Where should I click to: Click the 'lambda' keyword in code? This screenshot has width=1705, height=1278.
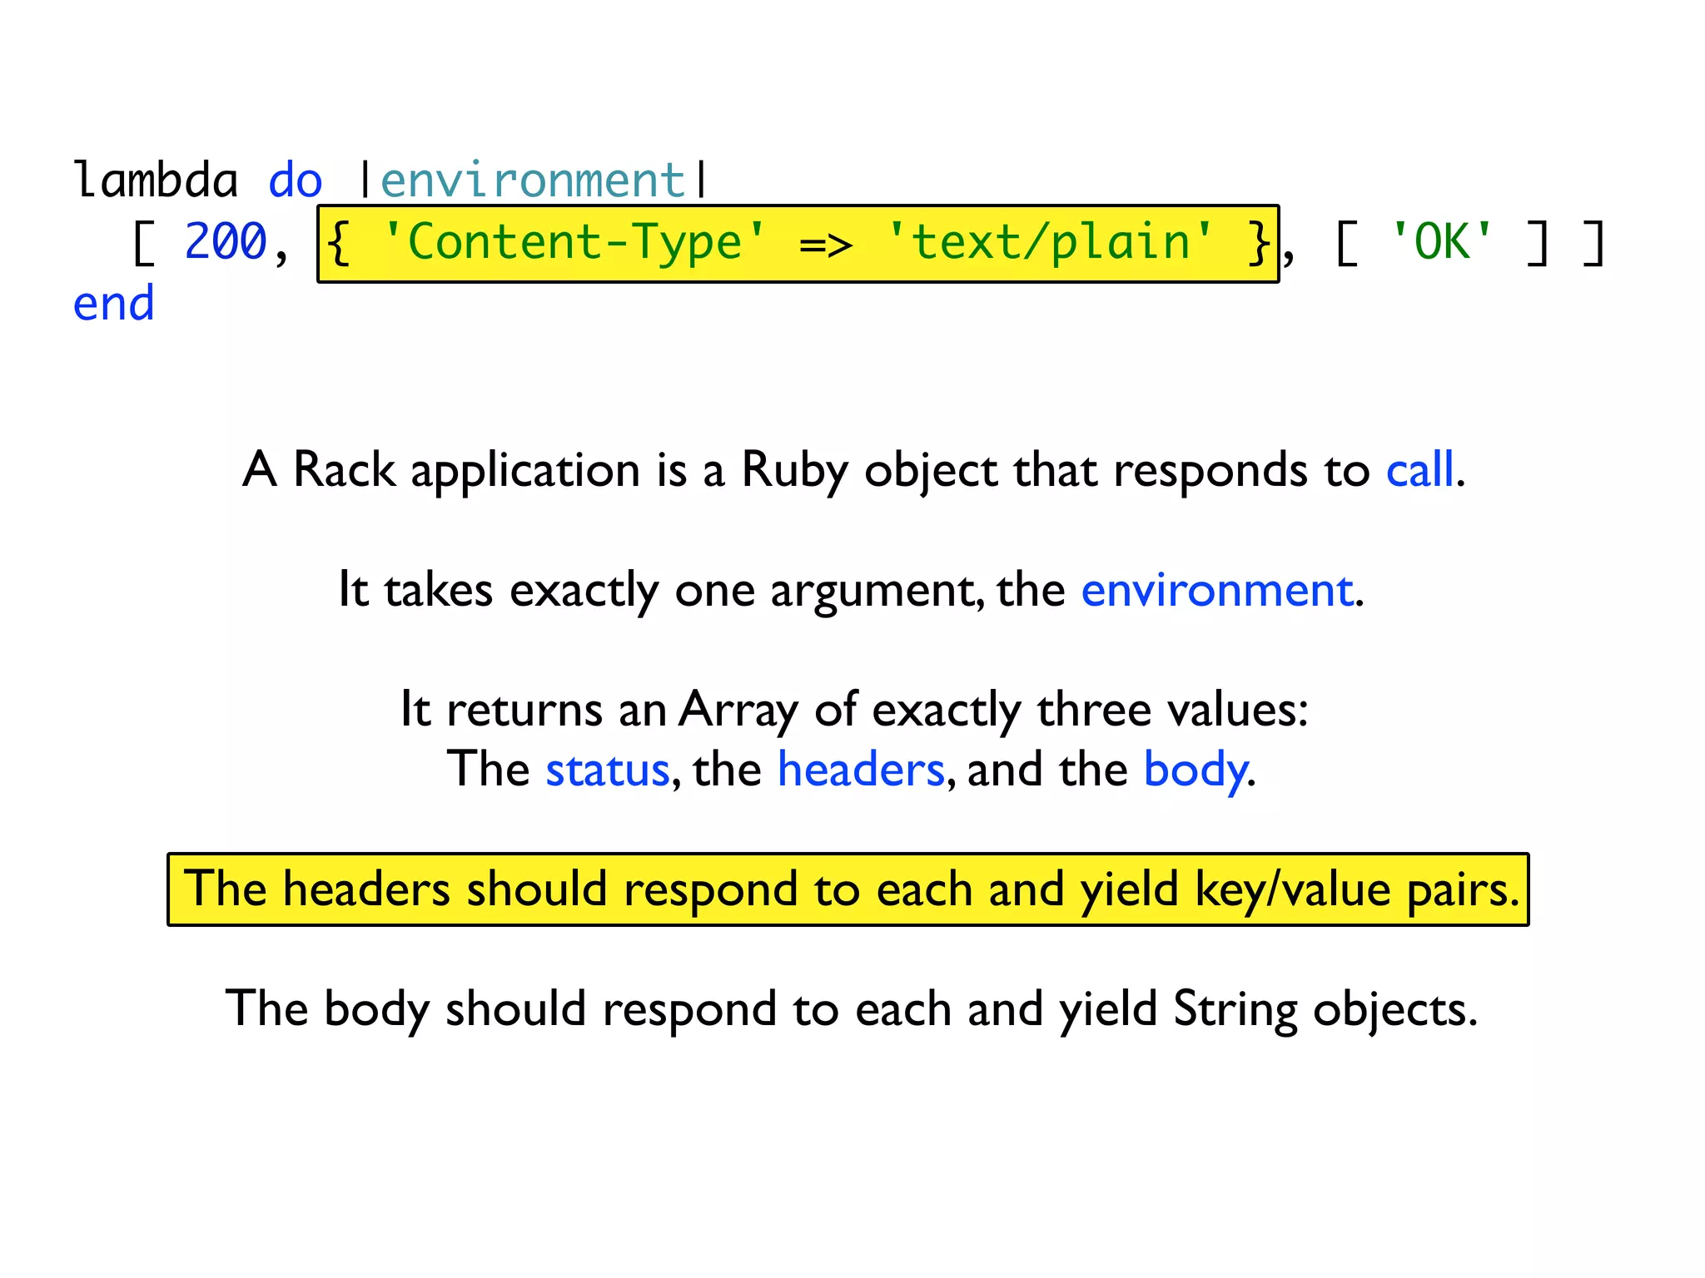tap(156, 181)
